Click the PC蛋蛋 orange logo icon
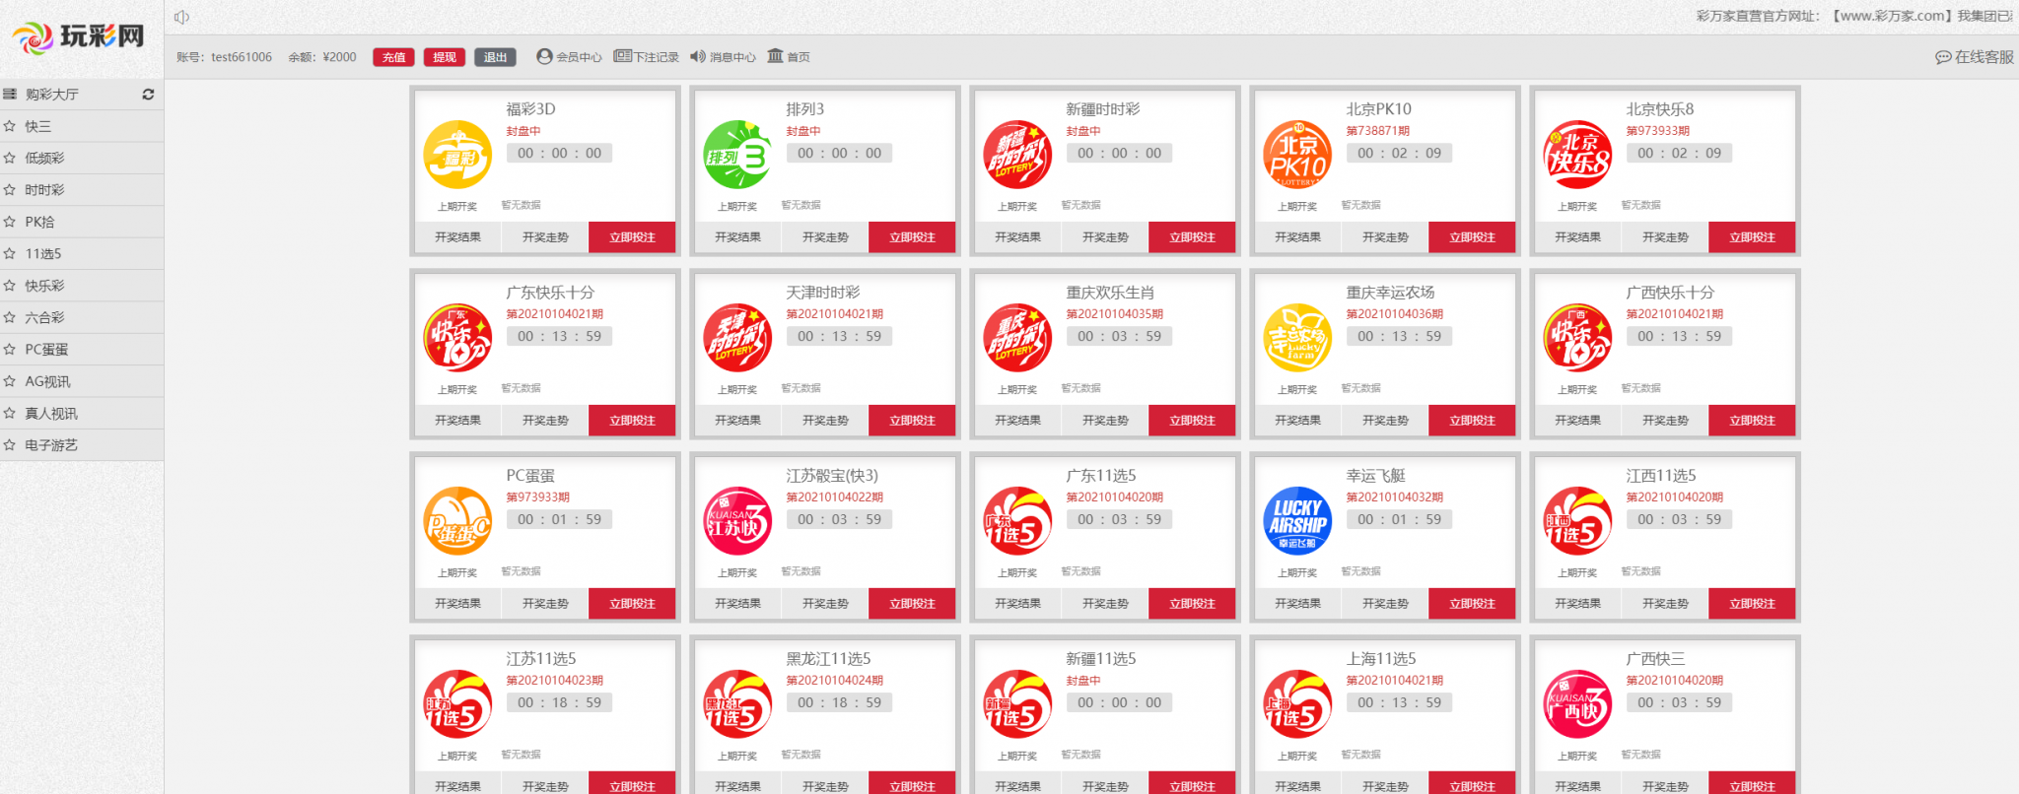The image size is (2019, 794). pos(457,521)
